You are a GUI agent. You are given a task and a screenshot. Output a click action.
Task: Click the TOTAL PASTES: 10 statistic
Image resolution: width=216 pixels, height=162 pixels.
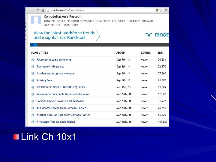pyautogui.click(x=53, y=21)
